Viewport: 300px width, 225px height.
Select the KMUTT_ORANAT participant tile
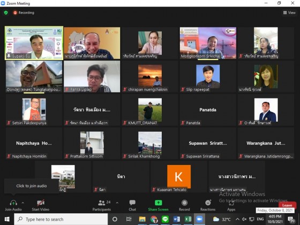pos(150,110)
